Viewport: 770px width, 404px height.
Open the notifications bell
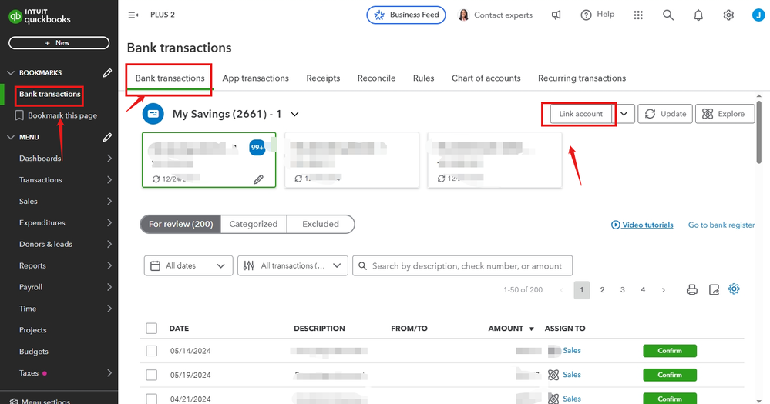(698, 15)
